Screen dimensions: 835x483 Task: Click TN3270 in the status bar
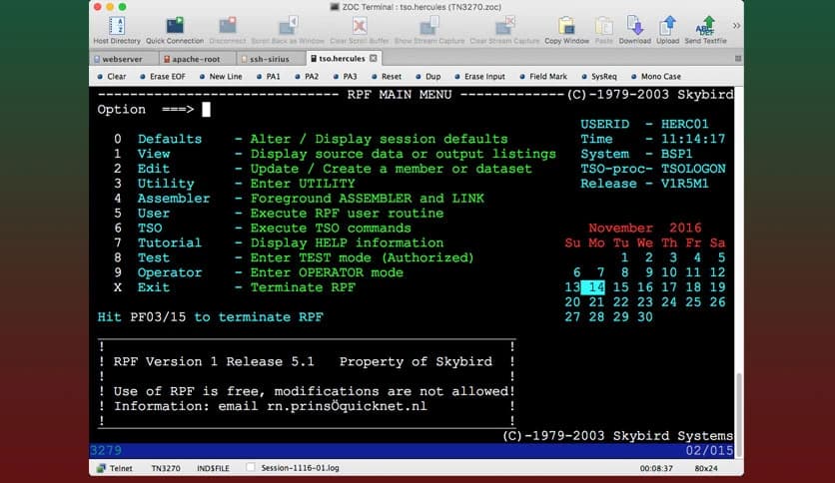[x=166, y=469]
